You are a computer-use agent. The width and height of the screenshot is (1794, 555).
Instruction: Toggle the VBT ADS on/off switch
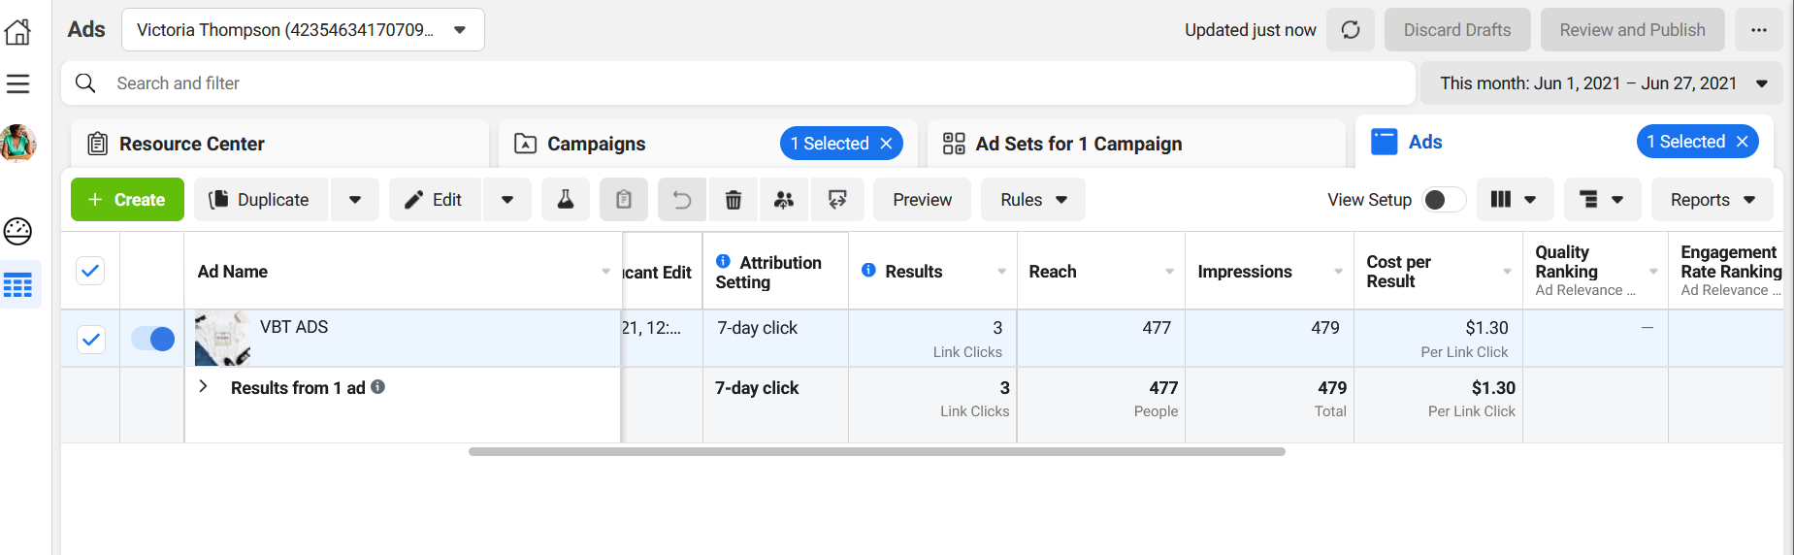[152, 339]
